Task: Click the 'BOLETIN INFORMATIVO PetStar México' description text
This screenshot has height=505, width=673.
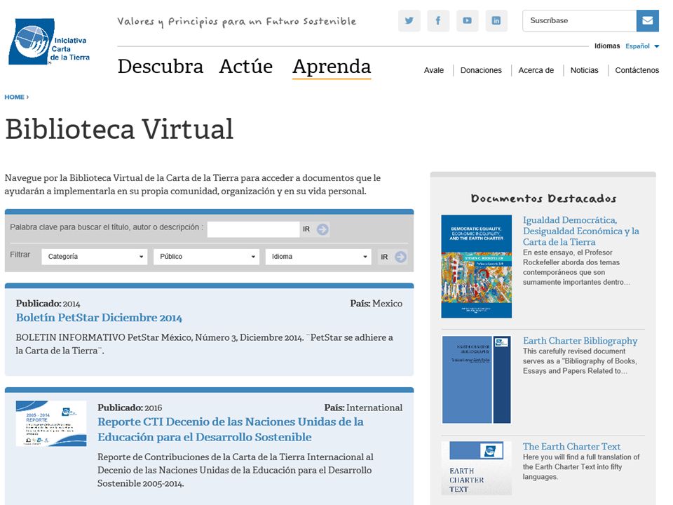Action: 204,344
